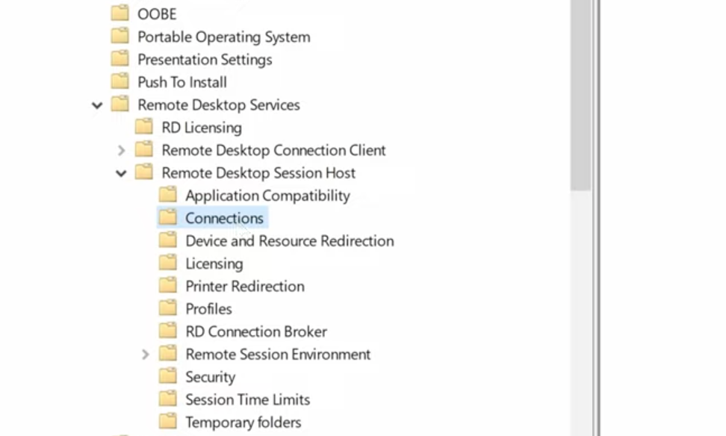Click the Portable Operating System folder icon
Screen dimensions: 726x436
(120, 36)
